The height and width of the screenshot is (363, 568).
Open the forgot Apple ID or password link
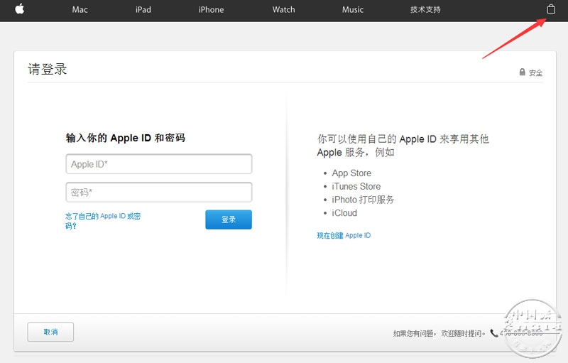tap(103, 221)
